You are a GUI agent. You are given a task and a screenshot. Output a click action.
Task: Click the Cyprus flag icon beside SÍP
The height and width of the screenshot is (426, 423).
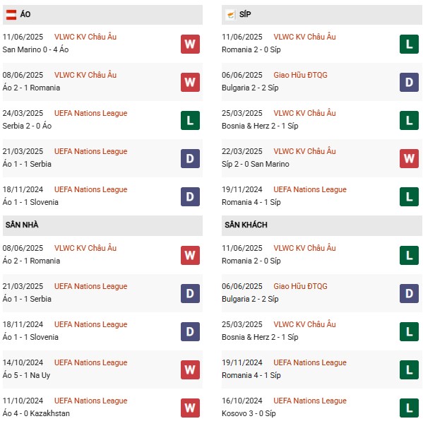tap(230, 14)
